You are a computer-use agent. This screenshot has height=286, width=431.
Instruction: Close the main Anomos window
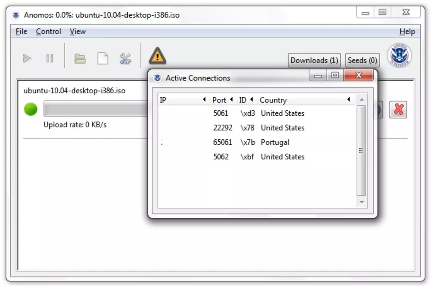(x=405, y=12)
